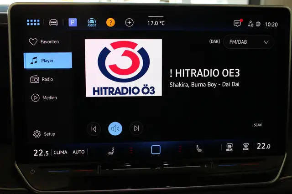292x194 pixels.
Task: Open Favoriten list
Action: 44,41
